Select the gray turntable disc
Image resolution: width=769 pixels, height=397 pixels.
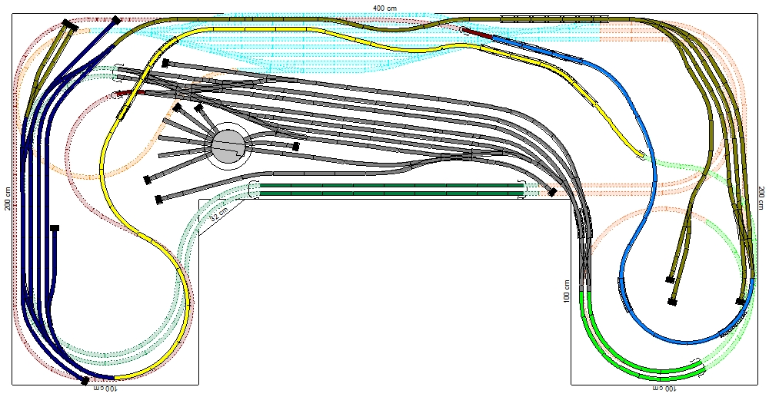coord(228,145)
